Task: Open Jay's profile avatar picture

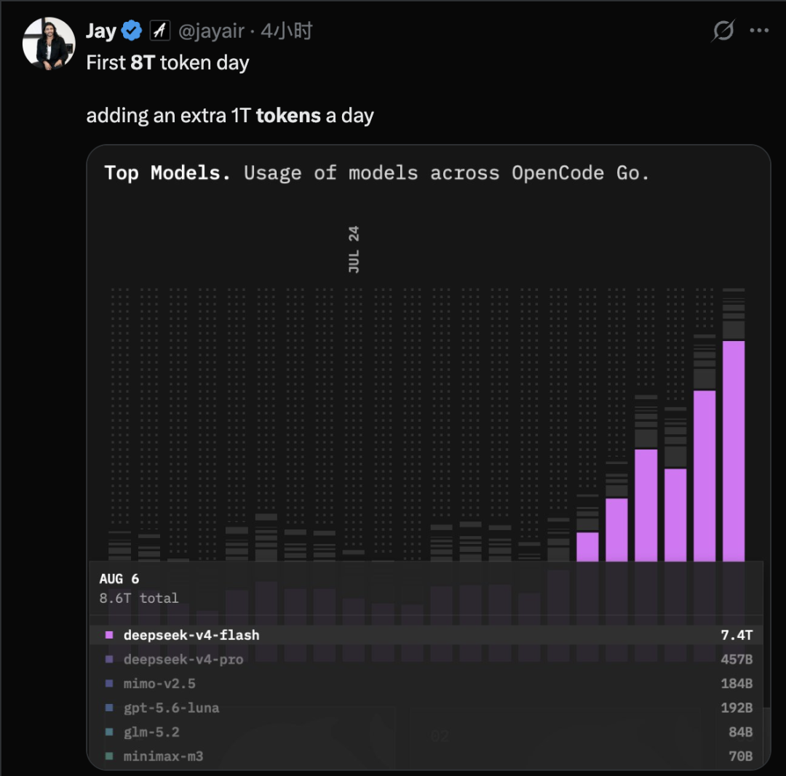Action: click(x=49, y=44)
